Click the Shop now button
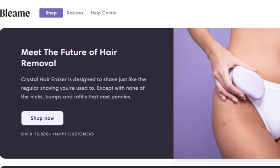This screenshot has width=280, height=168. [42, 118]
